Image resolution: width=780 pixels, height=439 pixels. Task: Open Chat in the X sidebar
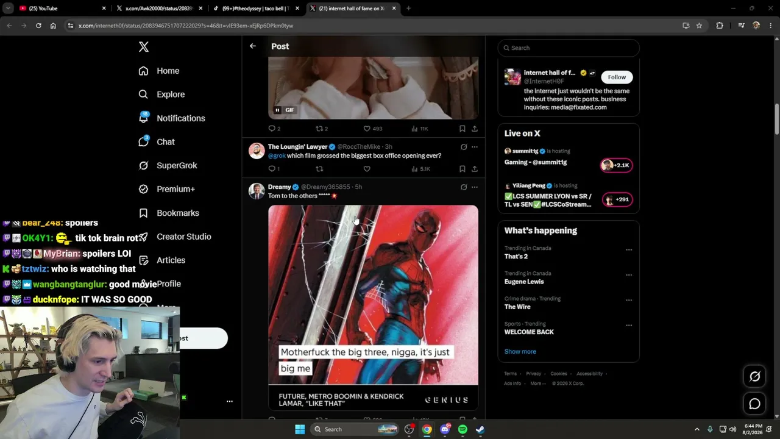[x=157, y=141]
